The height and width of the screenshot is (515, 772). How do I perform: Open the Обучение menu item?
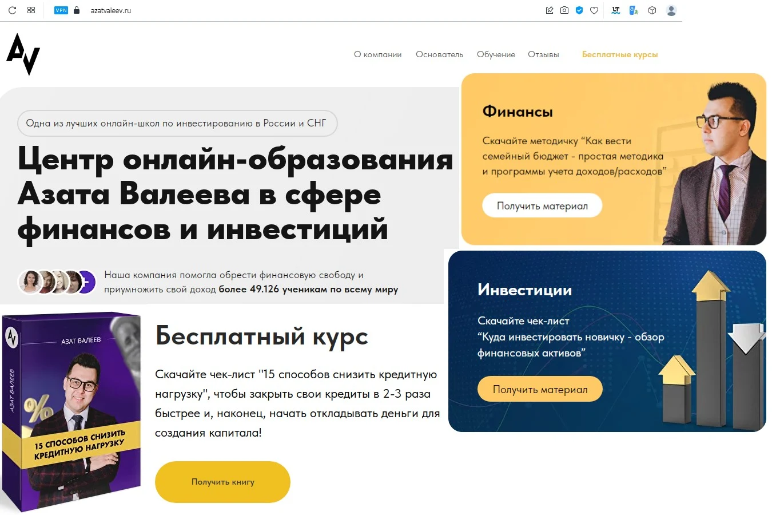click(x=496, y=54)
